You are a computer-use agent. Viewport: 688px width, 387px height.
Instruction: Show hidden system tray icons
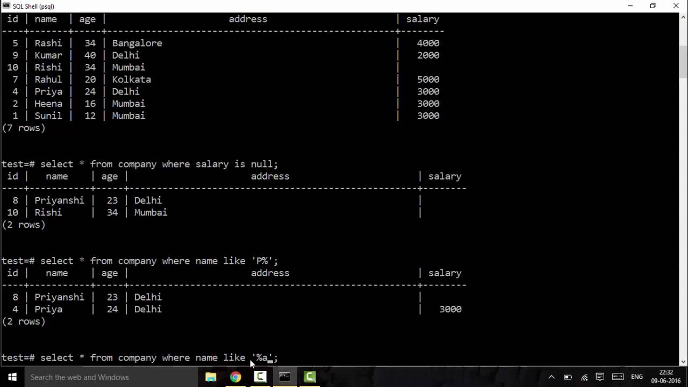pos(551,377)
